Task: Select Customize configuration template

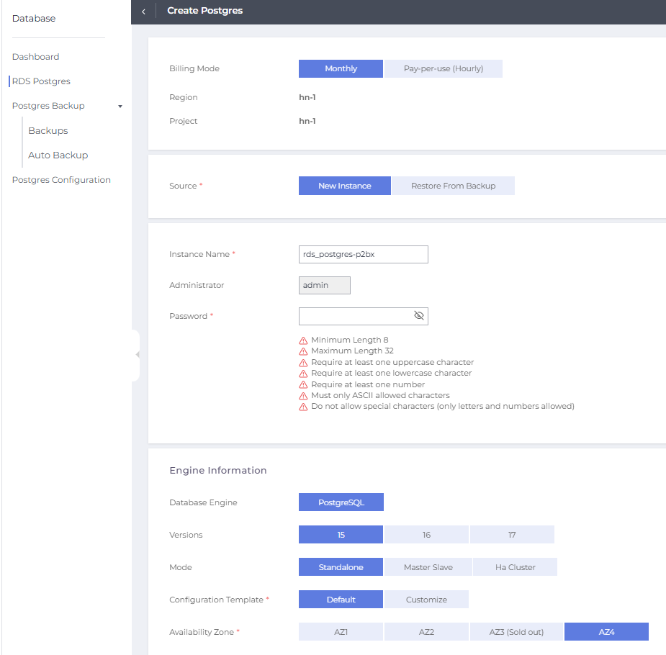Action: pyautogui.click(x=426, y=600)
